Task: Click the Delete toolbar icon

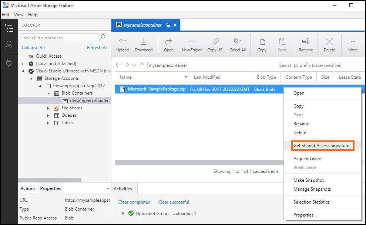Action: click(x=329, y=44)
